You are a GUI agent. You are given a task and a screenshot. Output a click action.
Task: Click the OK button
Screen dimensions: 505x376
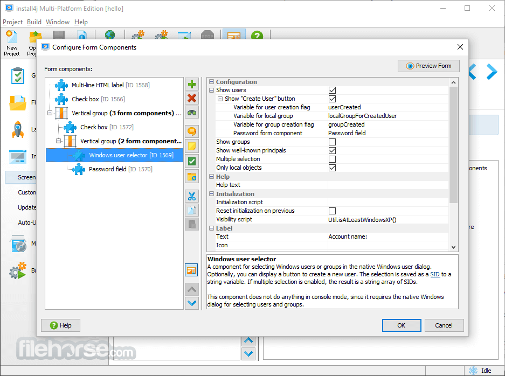pos(402,325)
